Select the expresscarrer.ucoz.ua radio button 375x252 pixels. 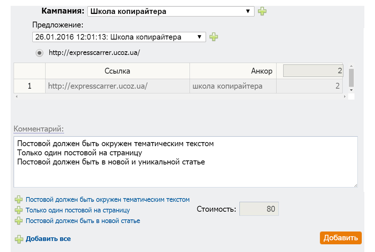click(39, 53)
